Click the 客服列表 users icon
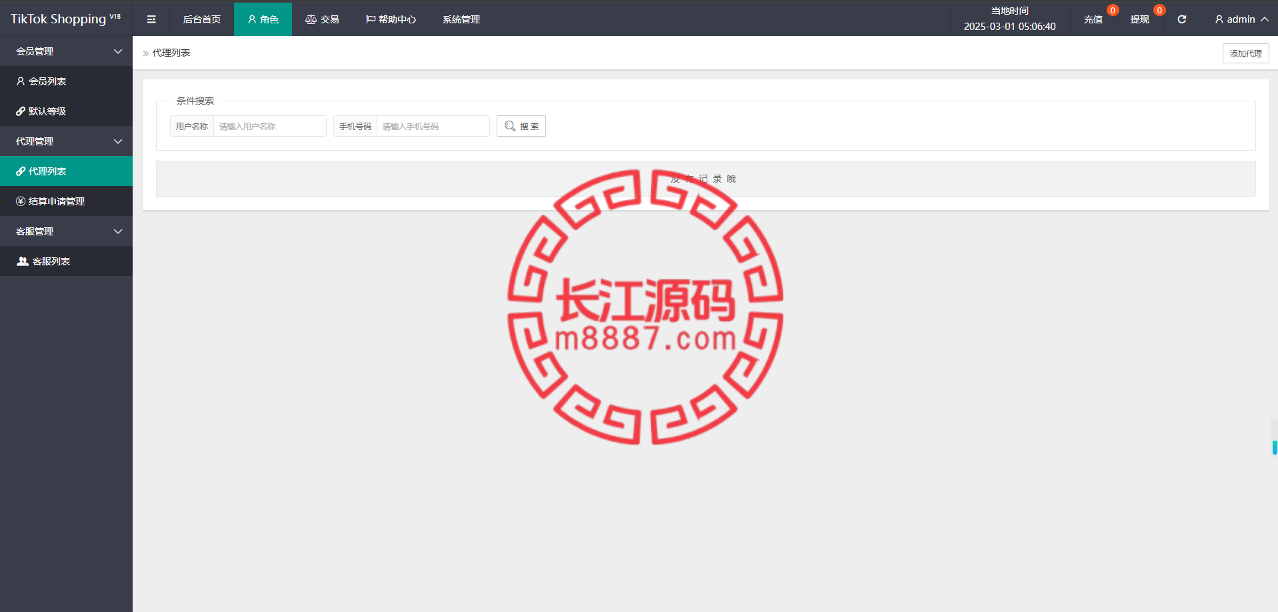Screen dimensions: 1278x612 click(23, 261)
